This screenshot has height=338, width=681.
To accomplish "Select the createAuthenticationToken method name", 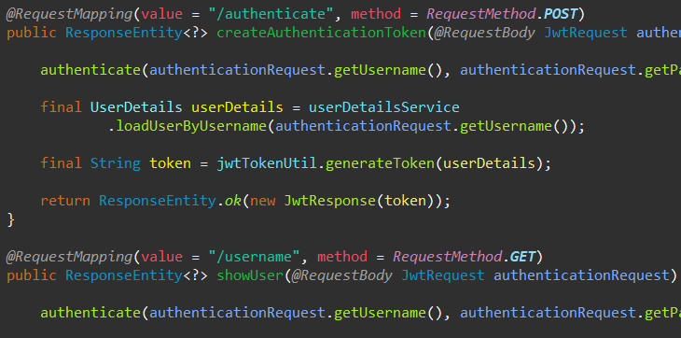I will click(322, 34).
